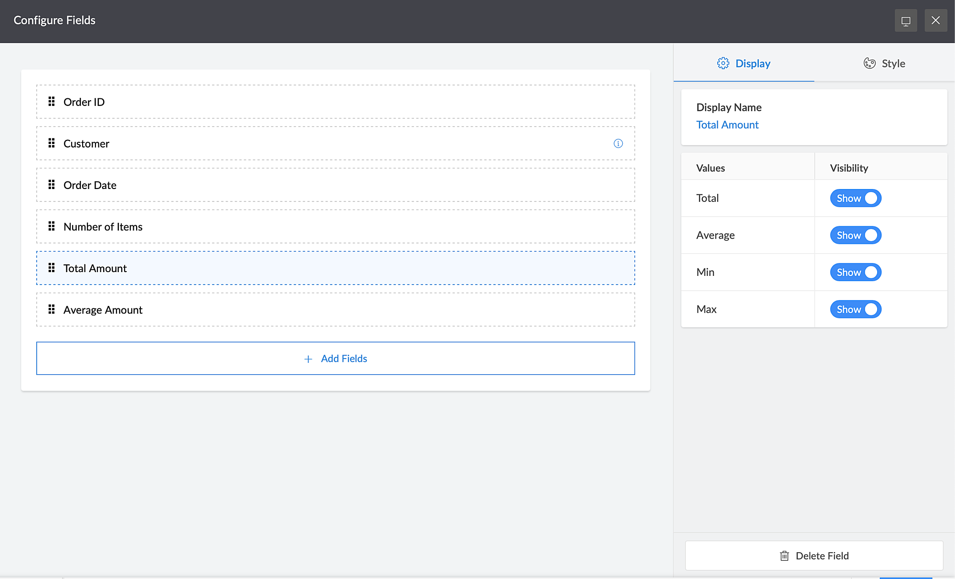955x579 pixels.
Task: Hide the Min value
Action: click(x=855, y=272)
